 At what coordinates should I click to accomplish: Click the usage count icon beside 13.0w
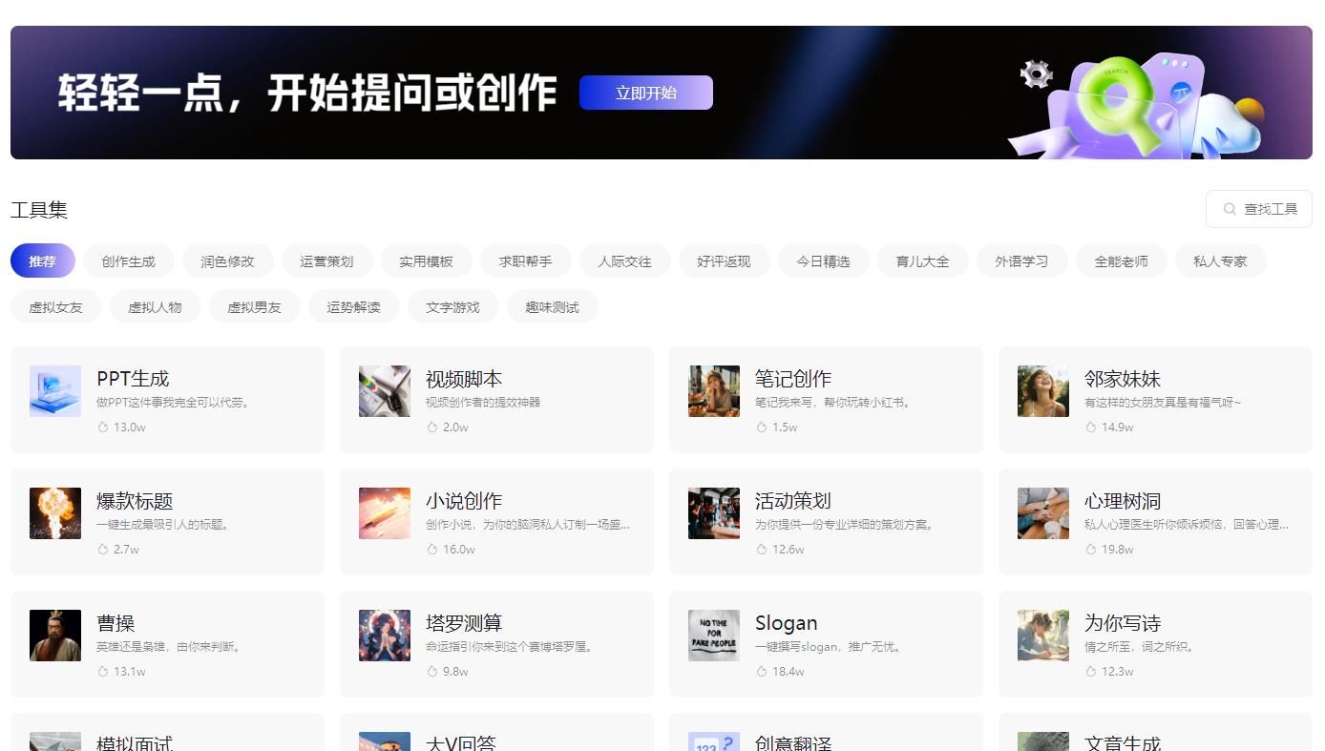coord(103,428)
